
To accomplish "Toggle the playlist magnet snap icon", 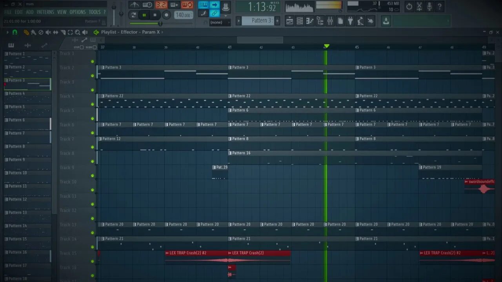I will pos(15,32).
